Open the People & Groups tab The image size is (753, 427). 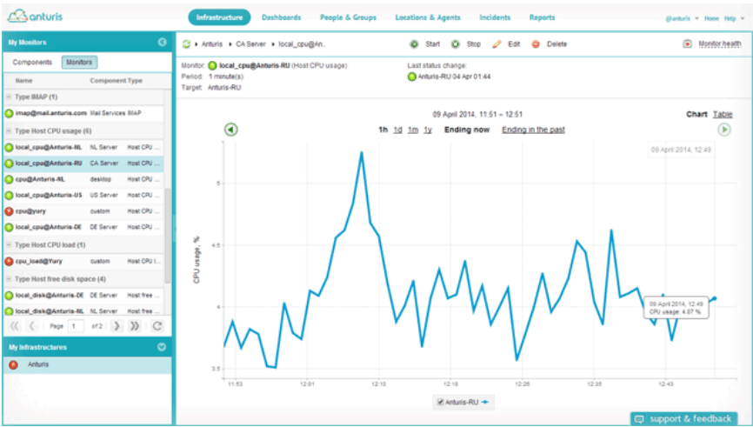pos(348,17)
